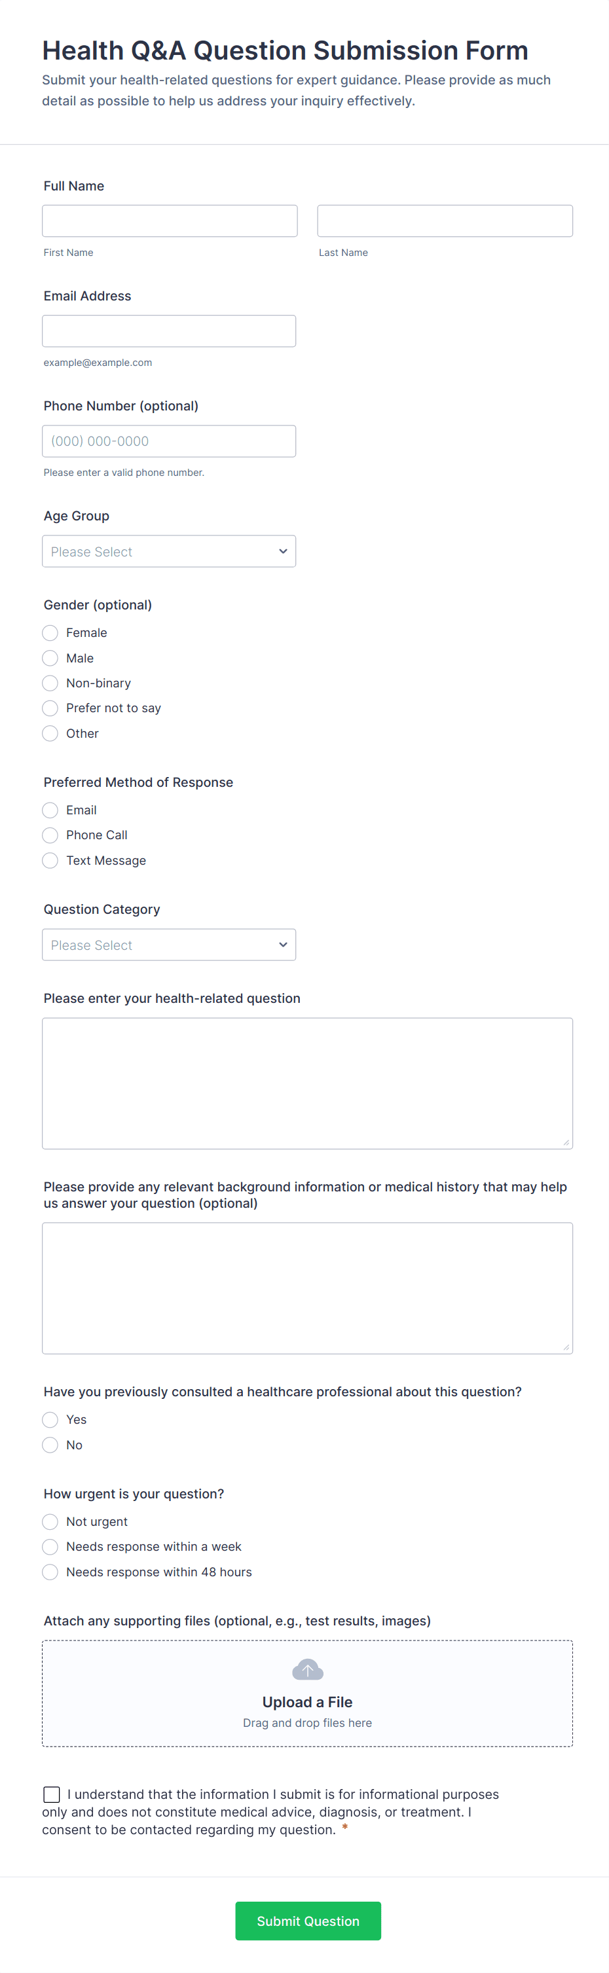The image size is (609, 1973).
Task: Select "Needs response within 48 hours"
Action: tap(50, 1572)
